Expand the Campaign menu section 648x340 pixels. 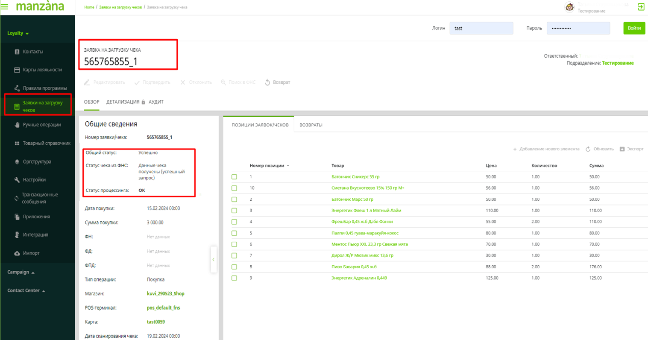(21, 272)
